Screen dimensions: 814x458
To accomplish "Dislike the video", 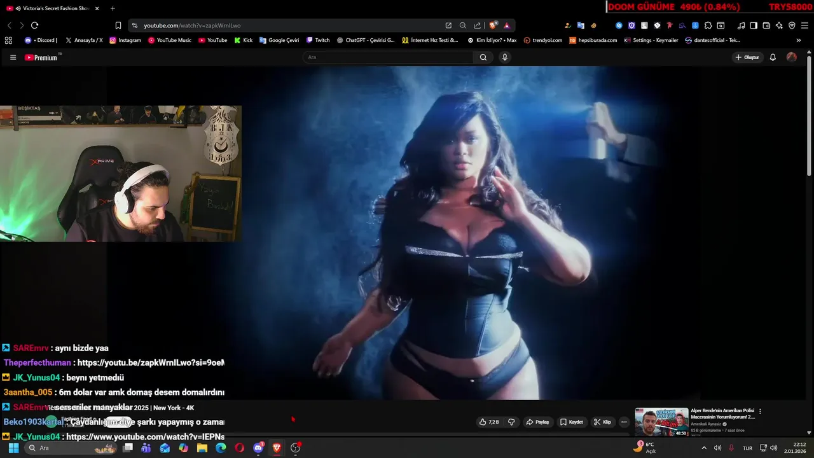I will pyautogui.click(x=511, y=422).
